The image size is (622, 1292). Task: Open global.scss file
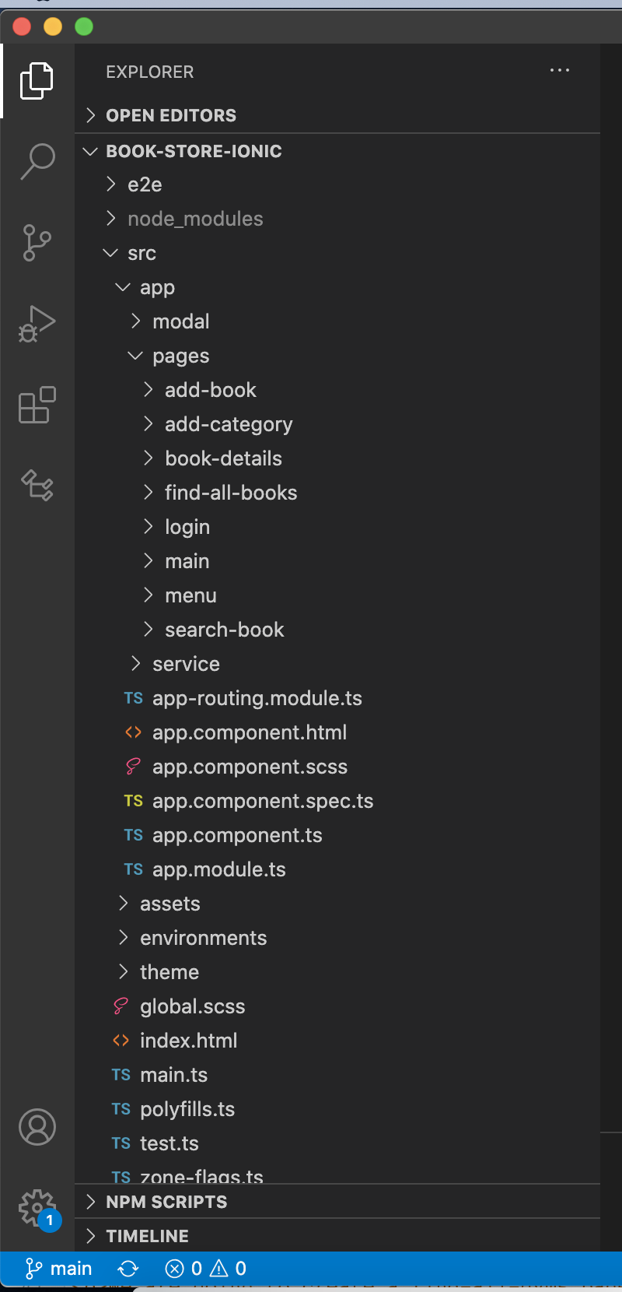tap(192, 1006)
